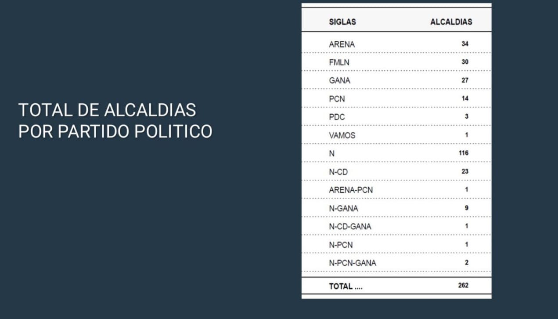Click the SIGLAS column header
This screenshot has height=319, width=558.
click(x=342, y=22)
